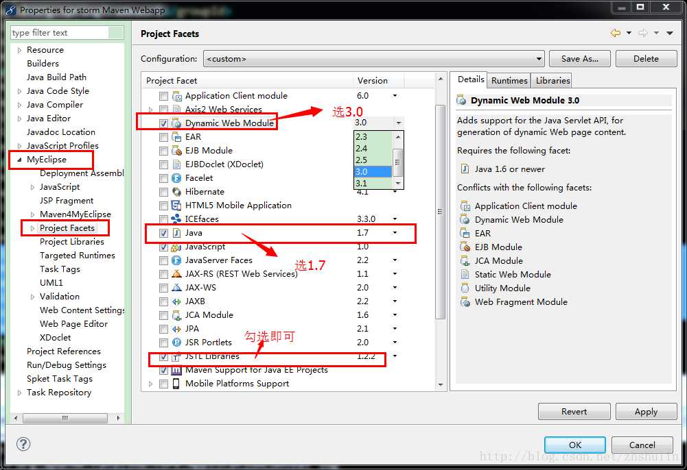The image size is (687, 470).
Task: Expand the Java Code Style node
Action: 19,91
